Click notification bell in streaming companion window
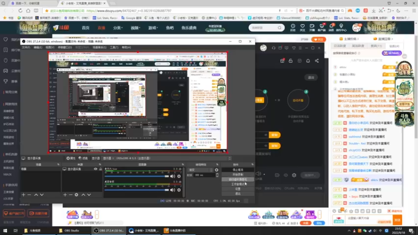 pyautogui.click(x=308, y=61)
